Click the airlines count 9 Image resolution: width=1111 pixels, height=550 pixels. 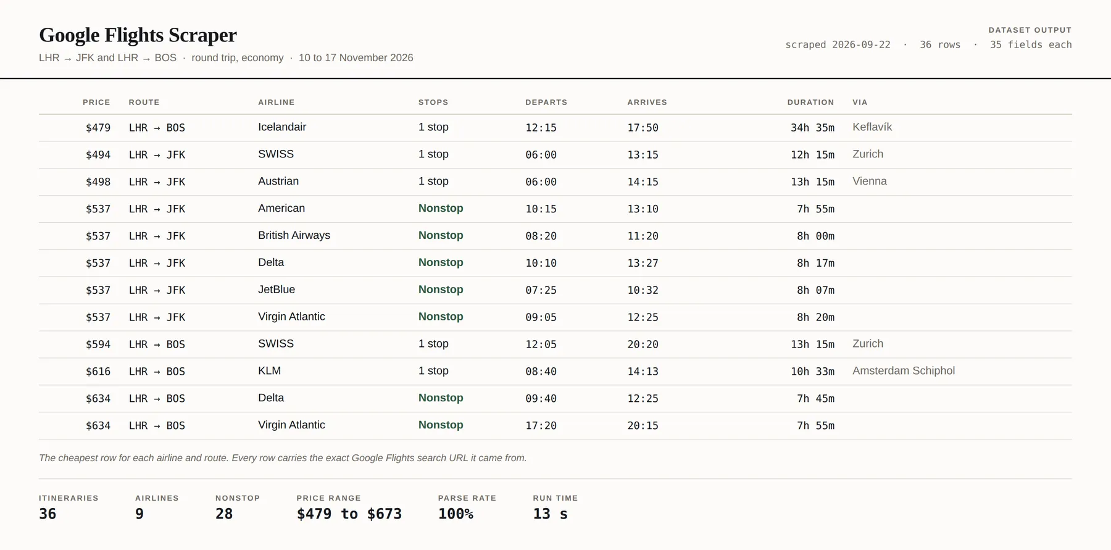[x=139, y=514]
